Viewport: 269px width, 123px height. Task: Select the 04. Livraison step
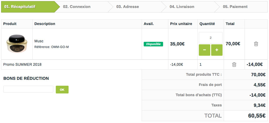(182, 7)
